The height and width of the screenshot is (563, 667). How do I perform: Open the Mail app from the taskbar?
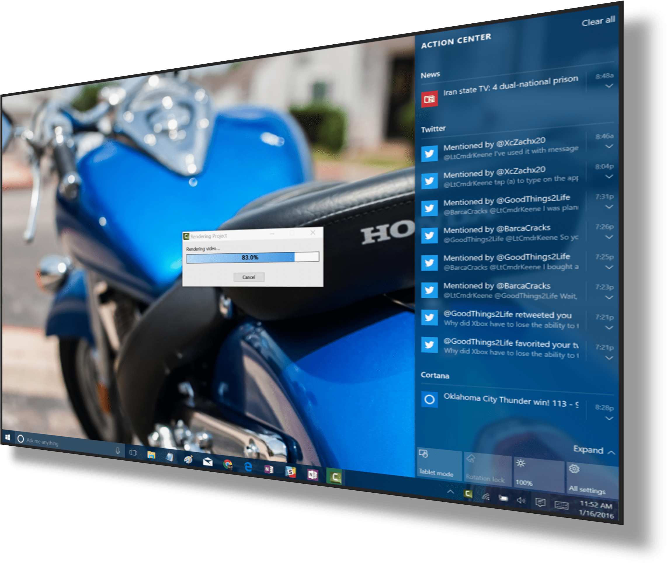click(208, 461)
